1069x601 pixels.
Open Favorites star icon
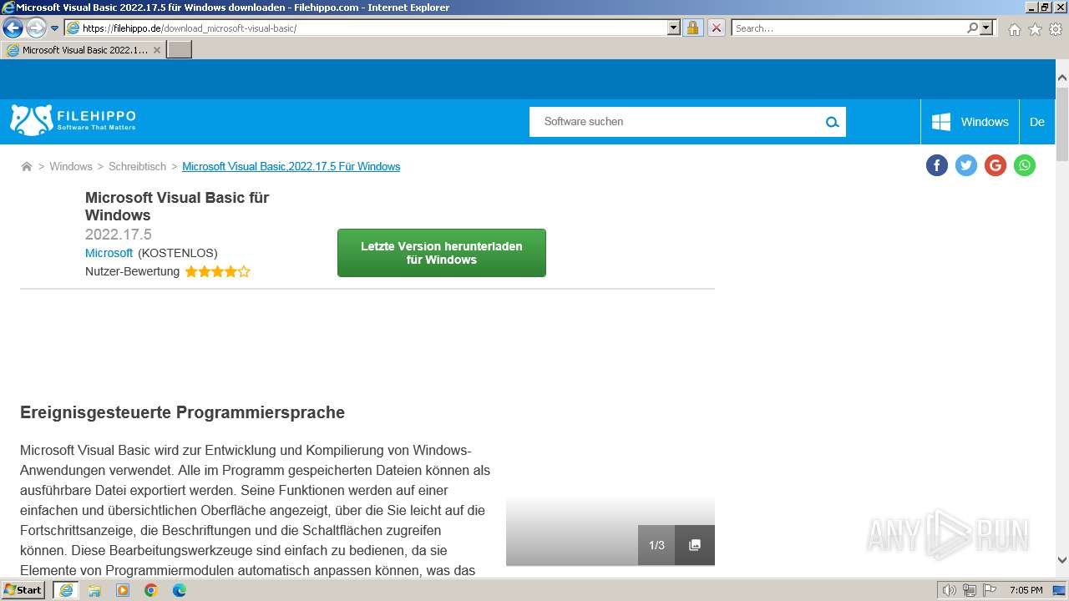pos(1035,29)
